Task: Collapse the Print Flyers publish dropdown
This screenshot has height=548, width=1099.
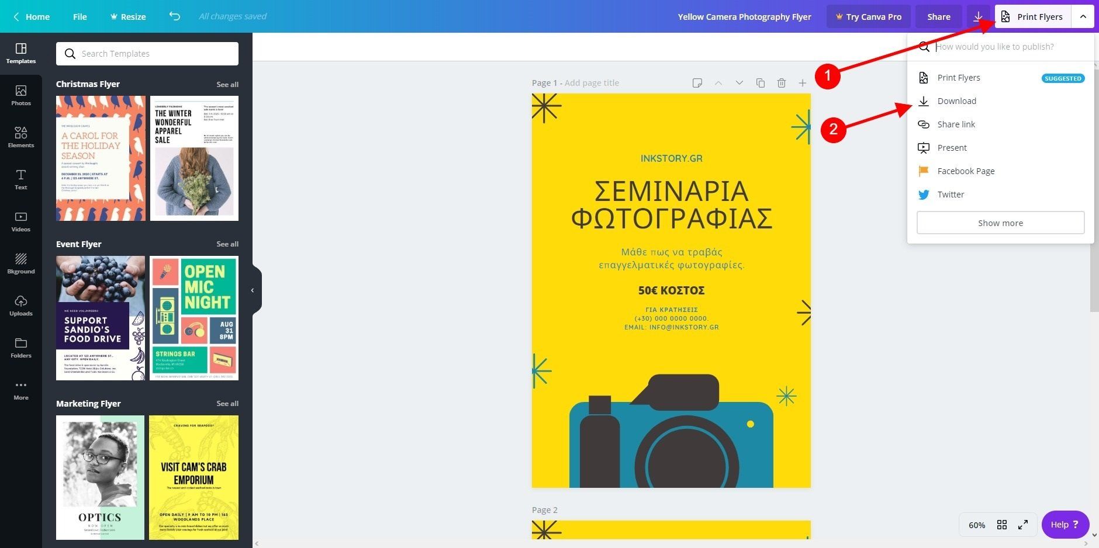Action: [1083, 16]
